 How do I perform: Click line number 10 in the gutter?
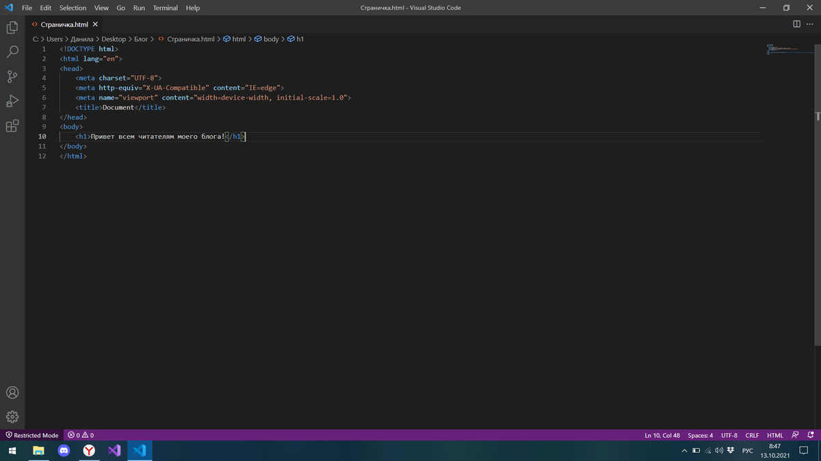point(42,137)
